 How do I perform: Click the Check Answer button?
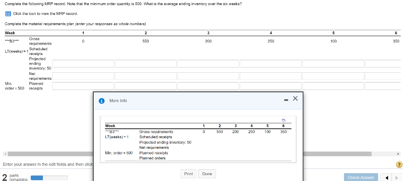pos(361,177)
